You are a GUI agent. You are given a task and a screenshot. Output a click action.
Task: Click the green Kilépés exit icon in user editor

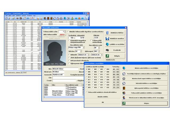click(107, 56)
